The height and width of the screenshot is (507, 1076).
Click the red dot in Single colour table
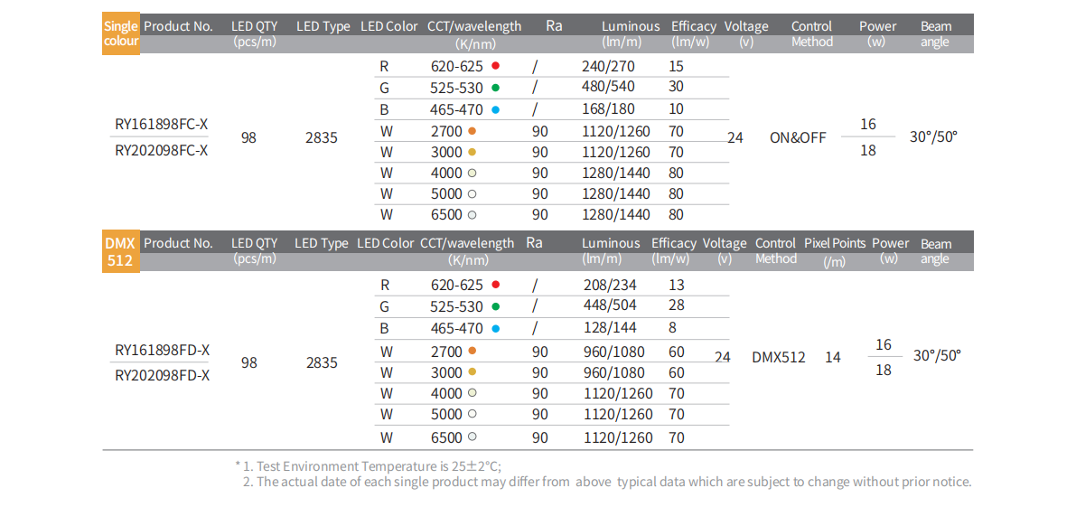(495, 66)
